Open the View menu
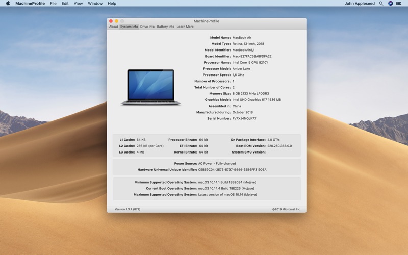This screenshot has width=408, height=255. 78,4
